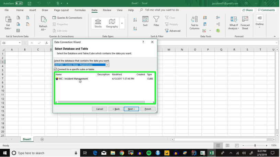Click Cancel in the Data Connection Wizard
This screenshot has height=157, width=280.
click(x=100, y=109)
